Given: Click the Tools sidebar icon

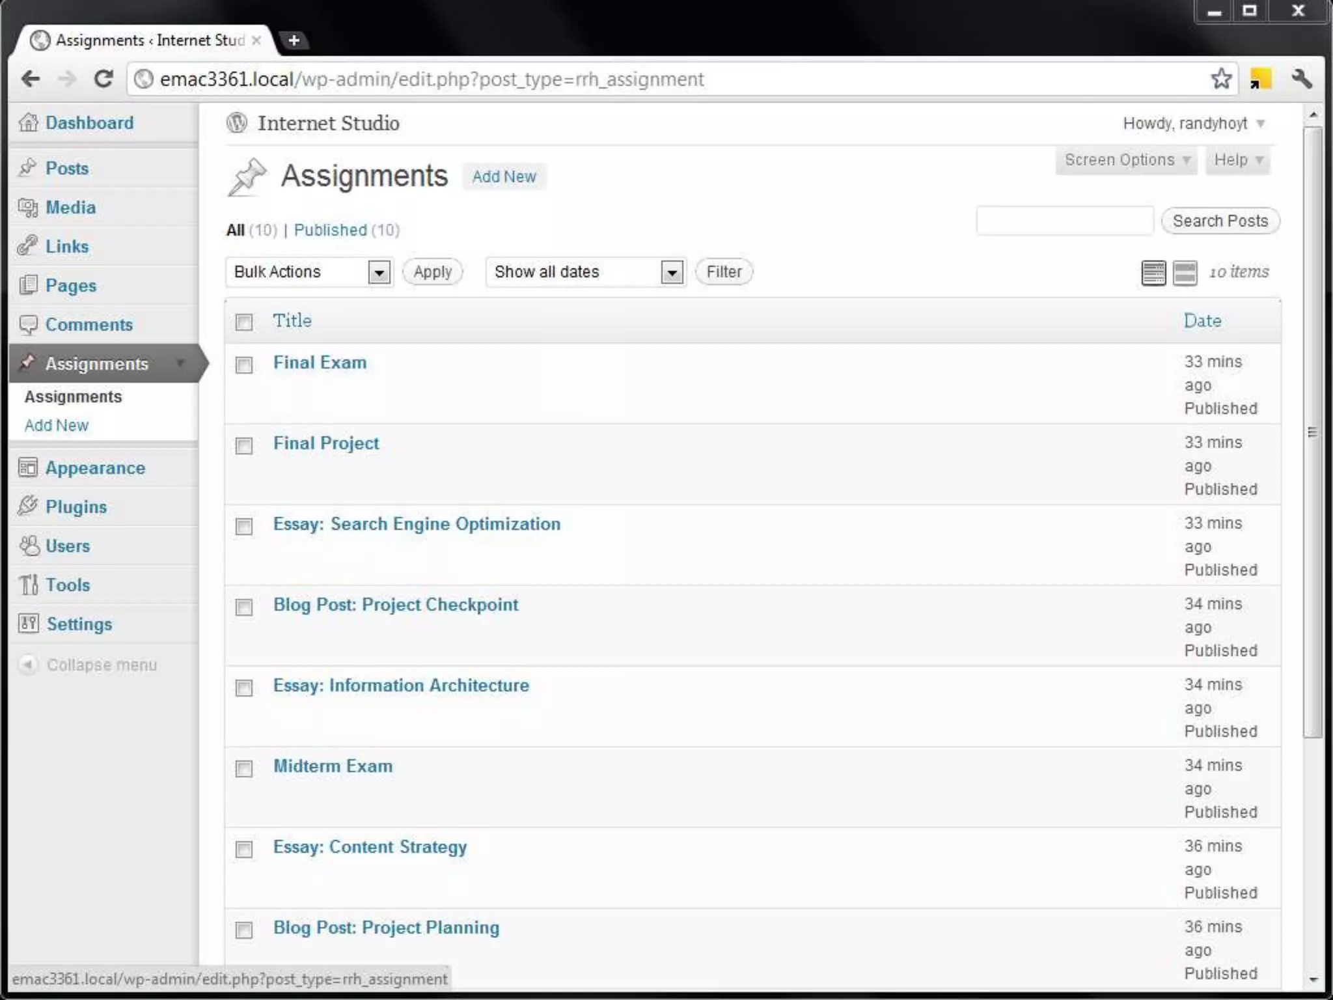Looking at the screenshot, I should click(28, 585).
